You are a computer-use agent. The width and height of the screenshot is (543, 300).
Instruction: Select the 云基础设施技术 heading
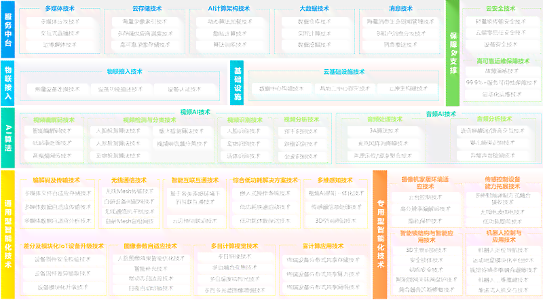344,72
